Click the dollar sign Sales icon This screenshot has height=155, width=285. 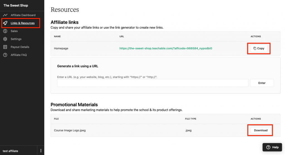[5, 31]
